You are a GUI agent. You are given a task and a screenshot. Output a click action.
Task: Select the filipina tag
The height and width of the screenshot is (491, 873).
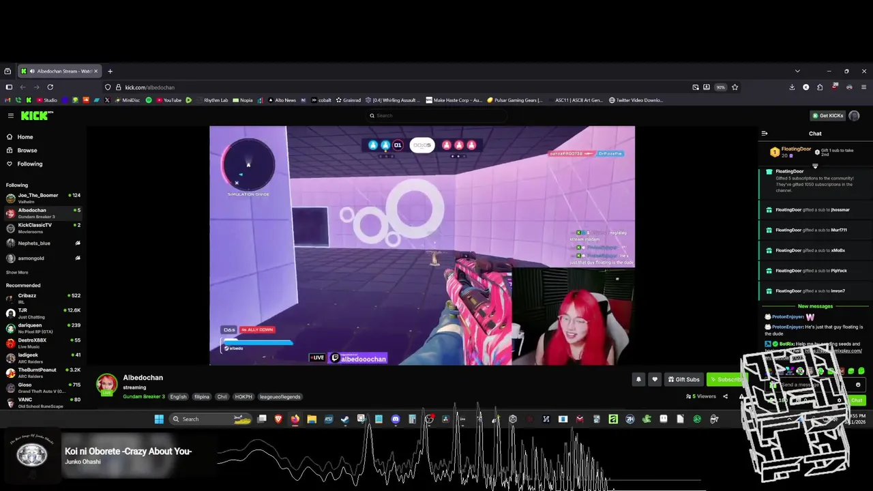coord(202,396)
